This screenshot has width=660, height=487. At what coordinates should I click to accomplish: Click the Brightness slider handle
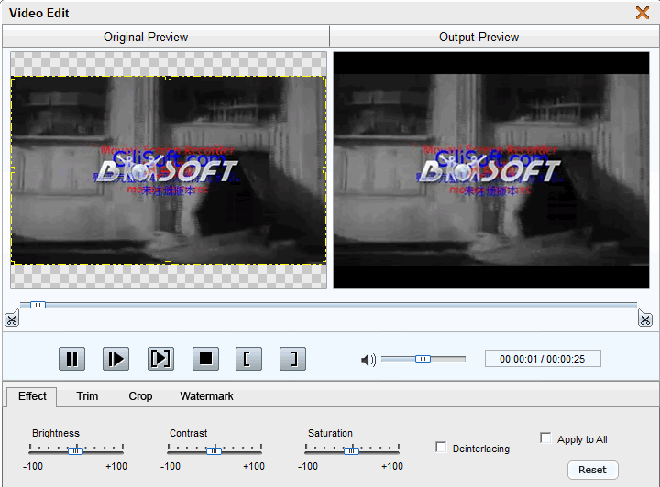[x=76, y=451]
